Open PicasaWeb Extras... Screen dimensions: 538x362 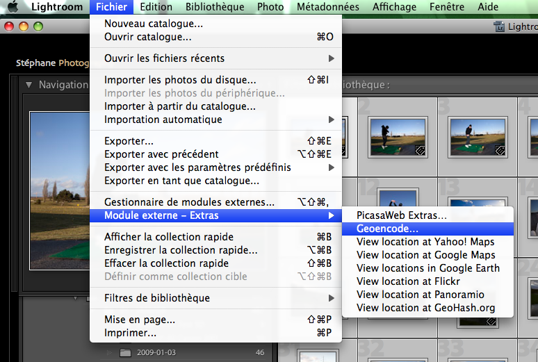[x=428, y=215]
